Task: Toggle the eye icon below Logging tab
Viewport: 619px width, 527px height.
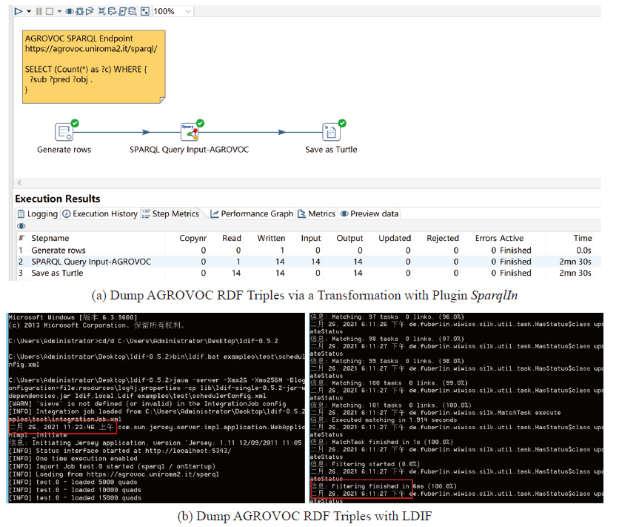Action: pyautogui.click(x=21, y=226)
